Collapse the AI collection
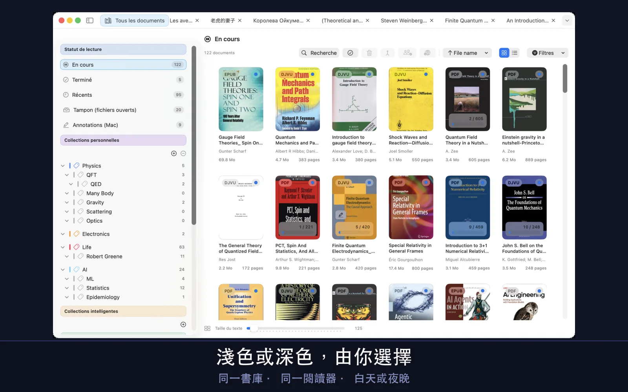This screenshot has height=392, width=628. point(63,270)
